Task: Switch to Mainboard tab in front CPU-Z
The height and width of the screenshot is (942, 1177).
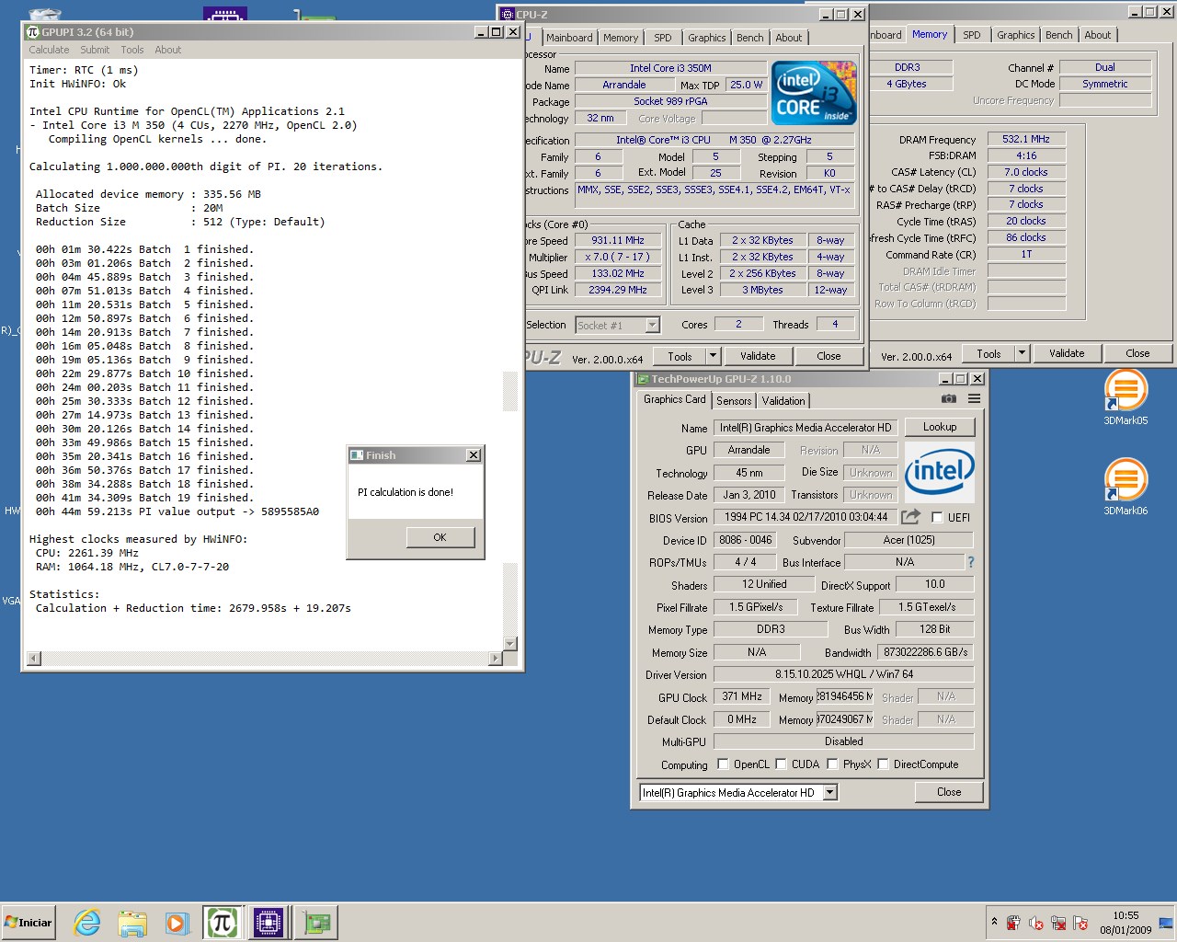Action: 569,38
